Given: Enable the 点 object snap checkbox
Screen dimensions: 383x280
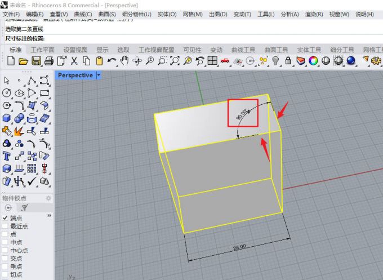Looking at the screenshot, I should pyautogui.click(x=5, y=234).
